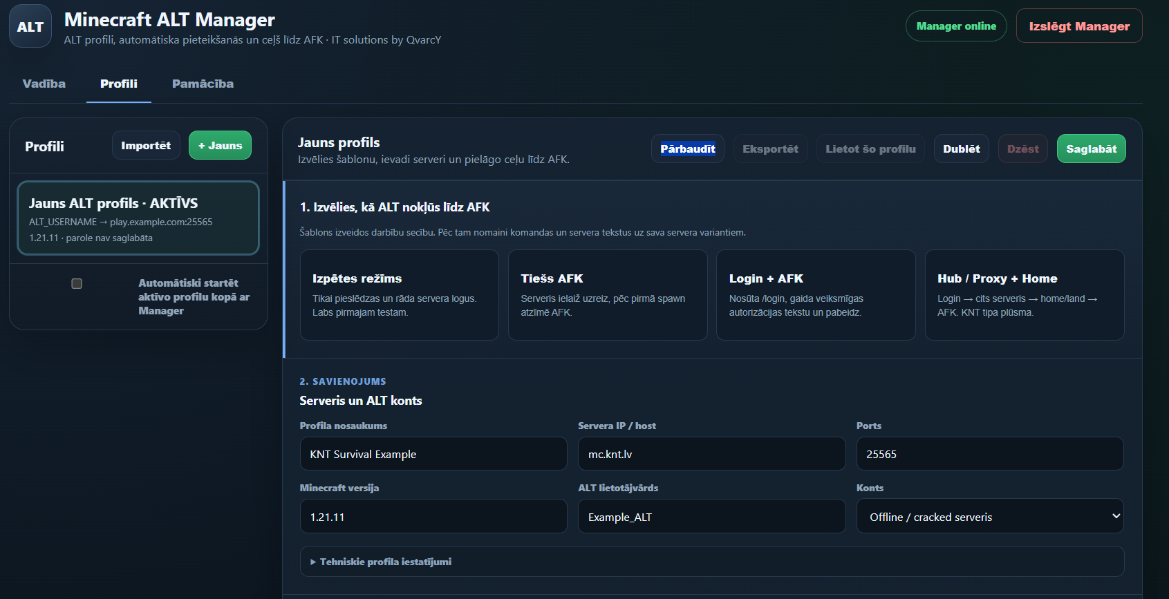Open the Pamācība tab
This screenshot has height=599, width=1169.
pos(203,84)
